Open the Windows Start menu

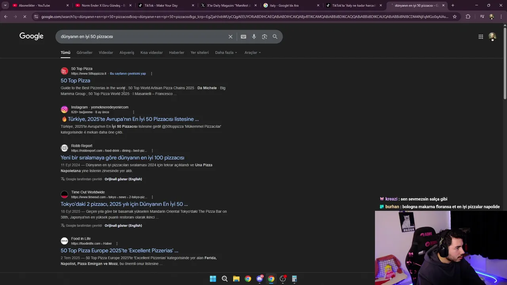coord(213,279)
